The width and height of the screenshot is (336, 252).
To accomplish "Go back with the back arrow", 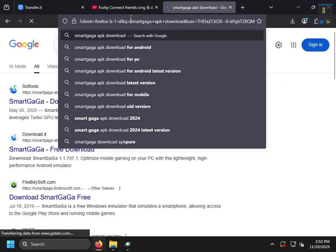I will point(8,21).
